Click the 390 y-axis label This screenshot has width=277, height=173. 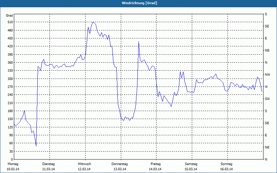(x=10, y=55)
